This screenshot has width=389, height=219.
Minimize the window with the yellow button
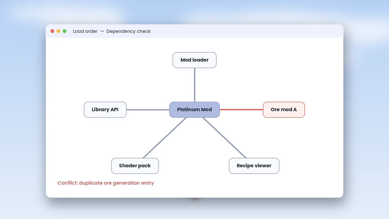(x=58, y=31)
